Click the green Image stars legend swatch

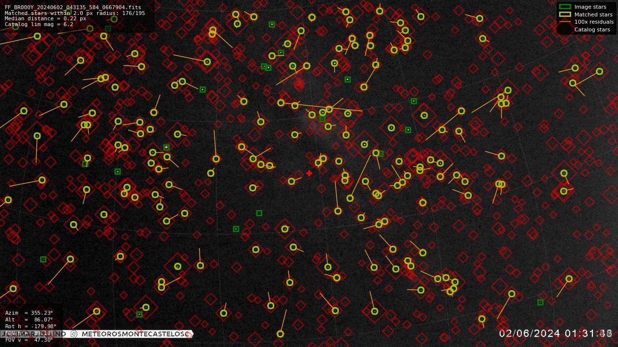coord(565,7)
